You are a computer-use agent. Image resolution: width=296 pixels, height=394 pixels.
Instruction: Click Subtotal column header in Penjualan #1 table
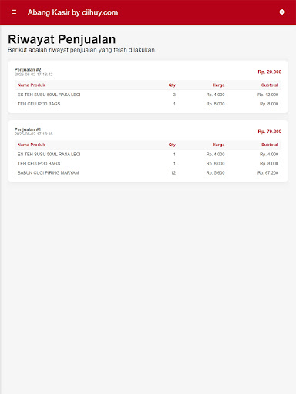point(270,145)
